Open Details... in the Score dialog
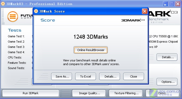Viewport: 182px width, 99px height. pos(110,76)
